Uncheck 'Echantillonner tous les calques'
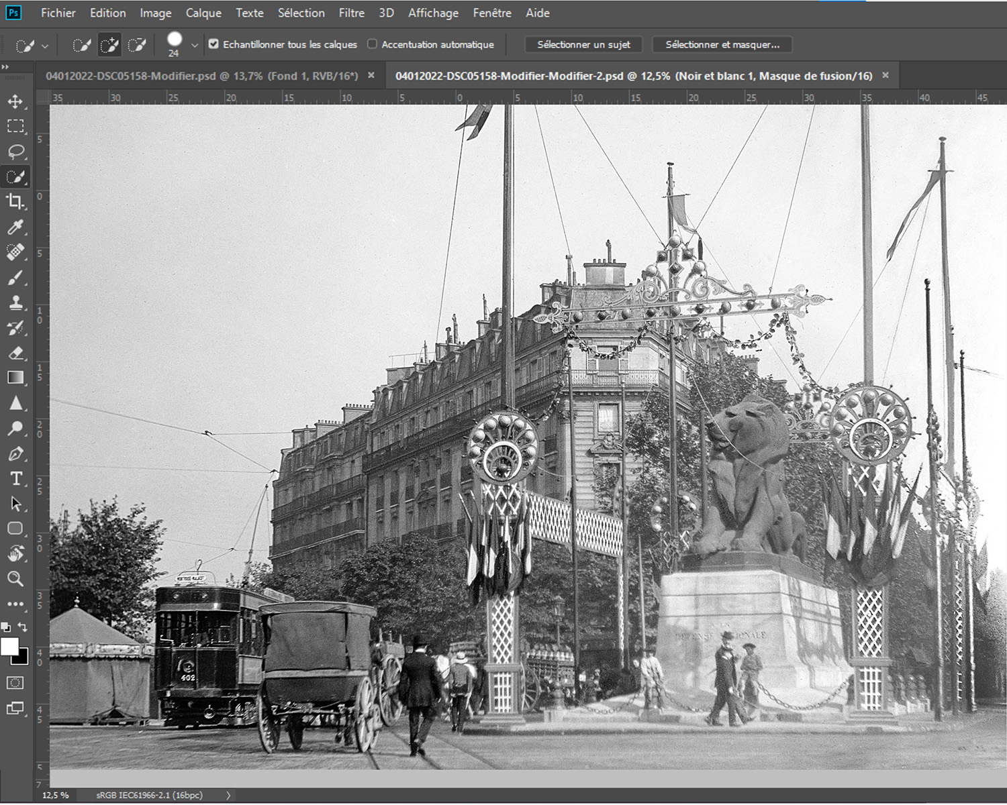 click(213, 44)
